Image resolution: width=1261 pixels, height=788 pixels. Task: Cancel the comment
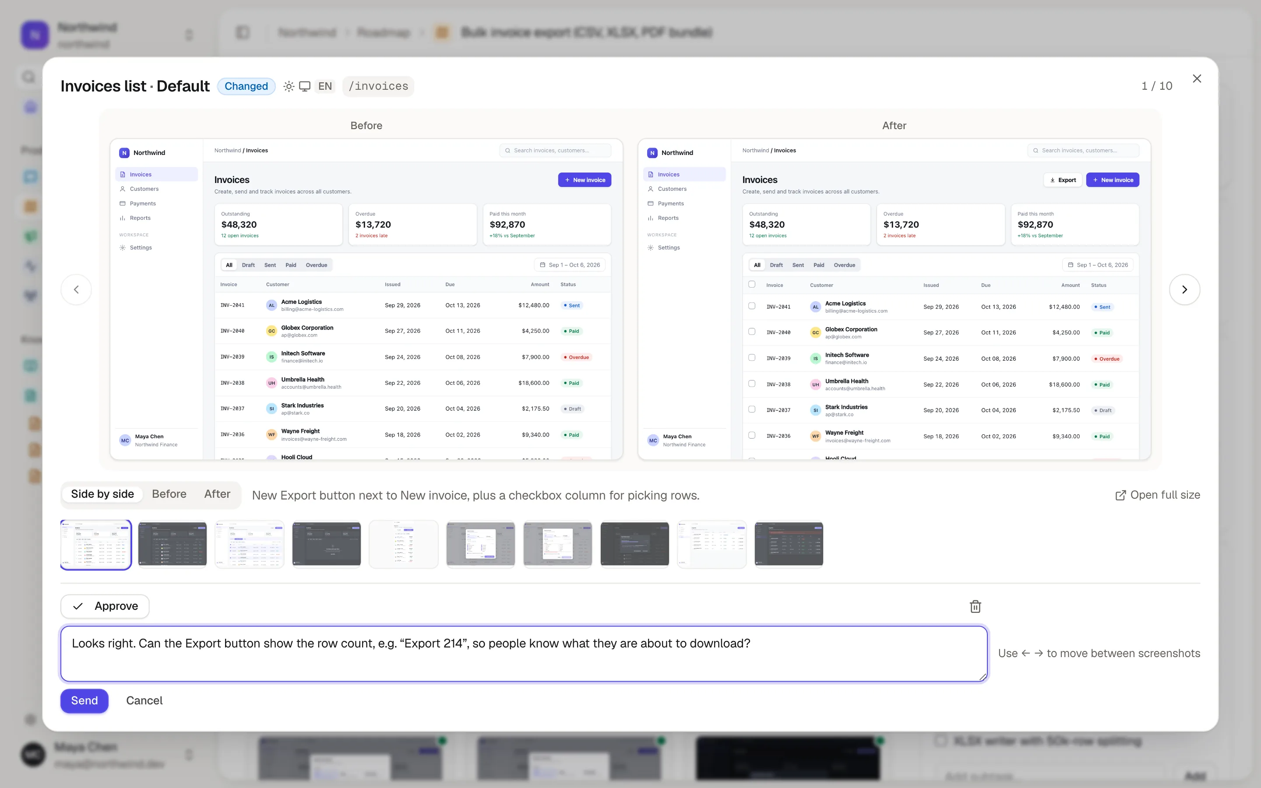144,700
